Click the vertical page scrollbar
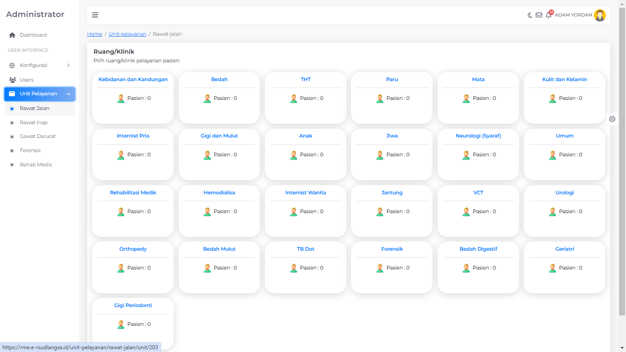 coord(622,160)
